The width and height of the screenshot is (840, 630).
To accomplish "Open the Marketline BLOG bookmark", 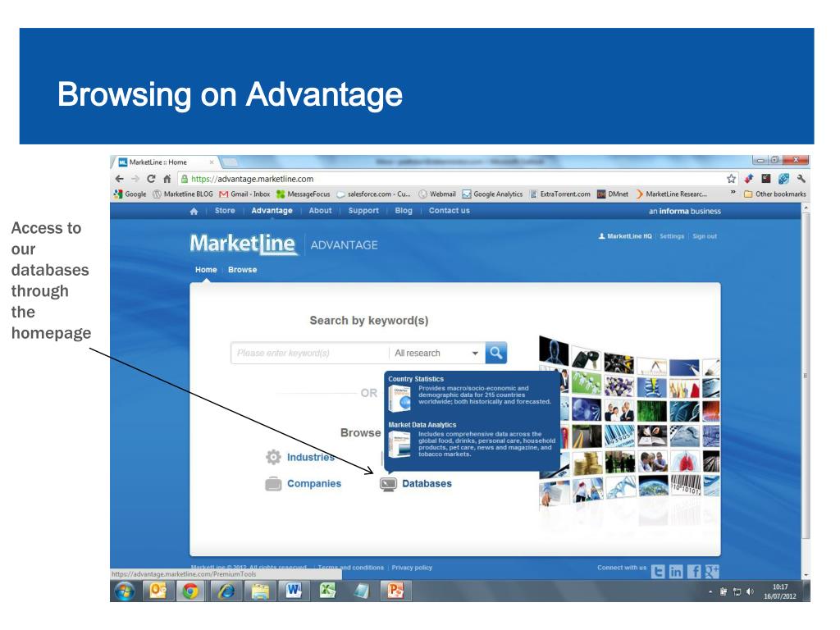I will pos(183,194).
